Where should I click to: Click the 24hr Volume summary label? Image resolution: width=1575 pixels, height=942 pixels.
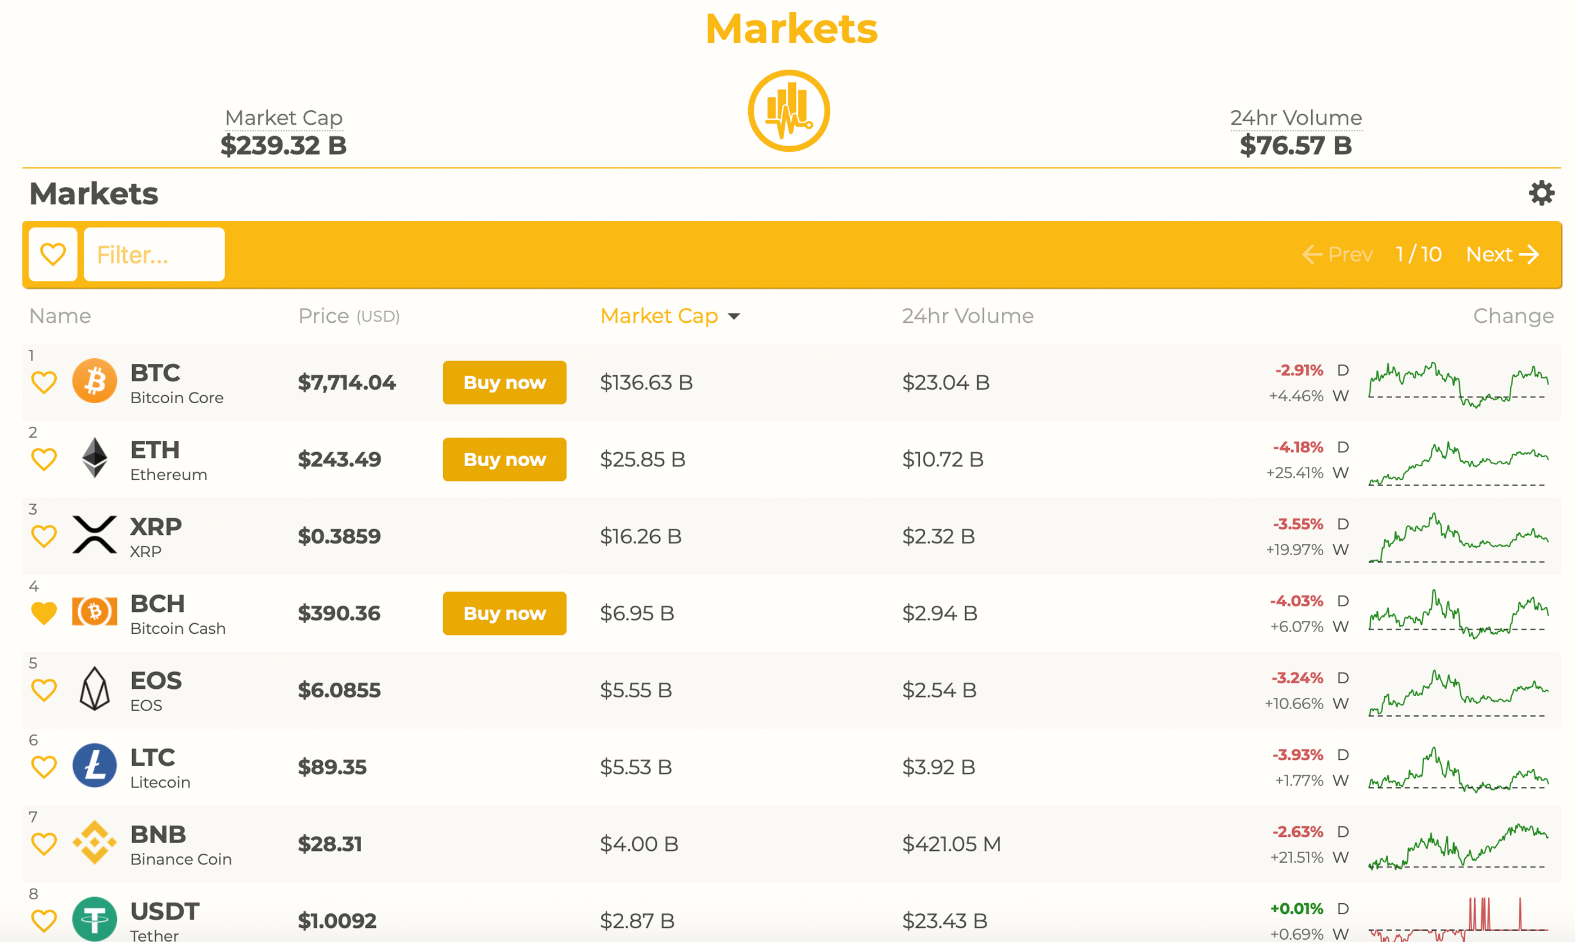tap(1295, 118)
